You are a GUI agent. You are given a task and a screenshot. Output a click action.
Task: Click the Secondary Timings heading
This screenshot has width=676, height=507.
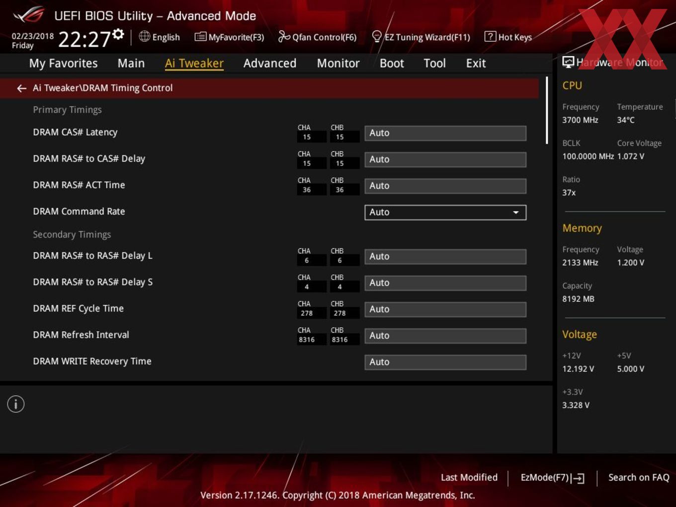pyautogui.click(x=72, y=235)
